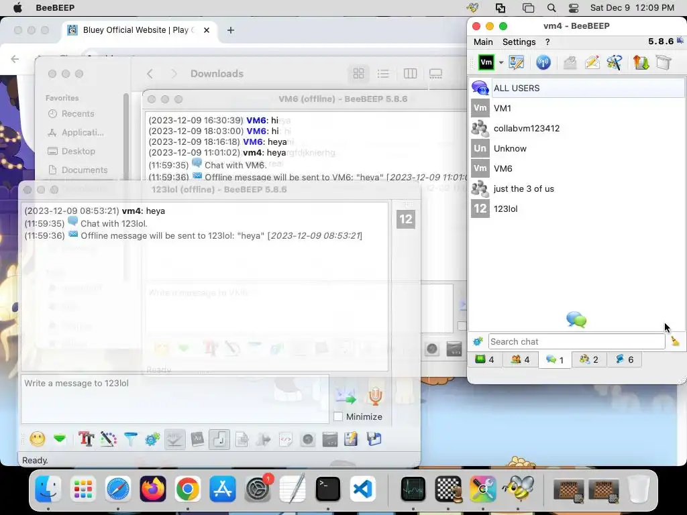The image size is (687, 515).
Task: Select the Unknow user
Action: click(576, 148)
